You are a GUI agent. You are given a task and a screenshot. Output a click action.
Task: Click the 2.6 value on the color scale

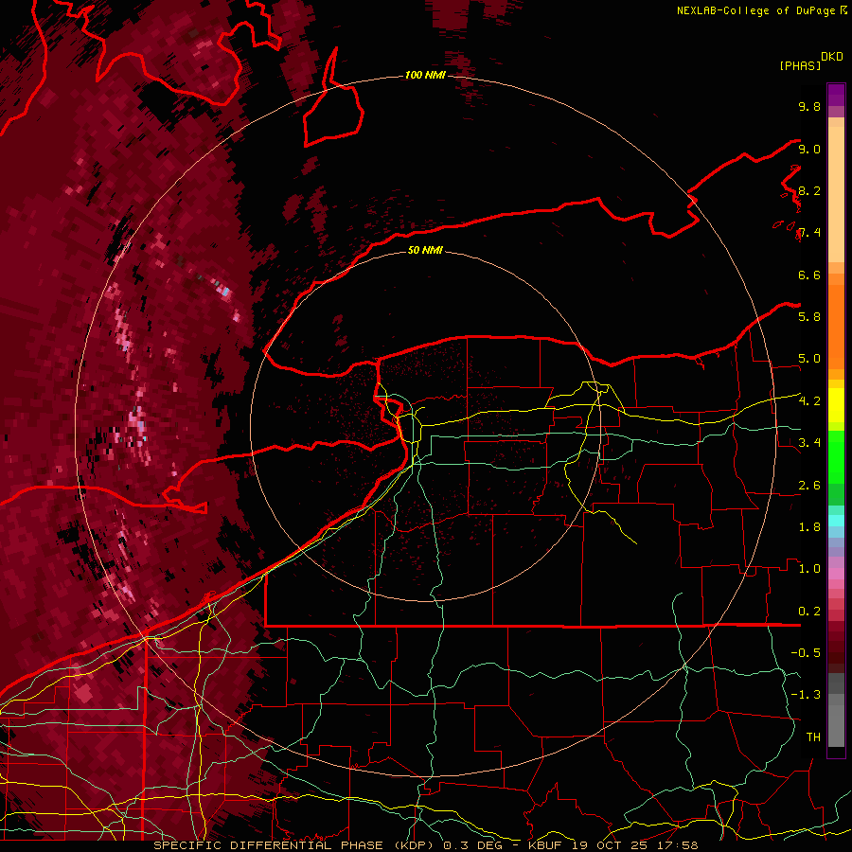coord(809,486)
